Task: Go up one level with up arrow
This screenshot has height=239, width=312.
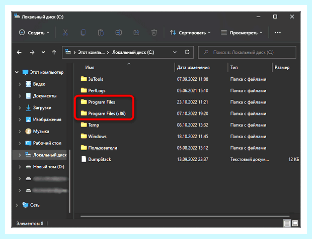Action: click(x=54, y=52)
